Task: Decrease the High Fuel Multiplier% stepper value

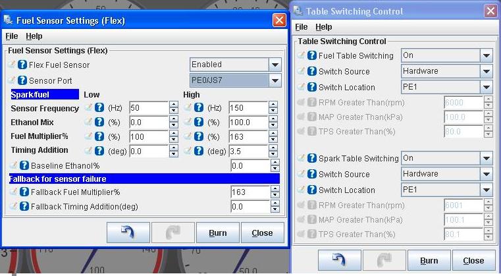Action: pos(273,140)
